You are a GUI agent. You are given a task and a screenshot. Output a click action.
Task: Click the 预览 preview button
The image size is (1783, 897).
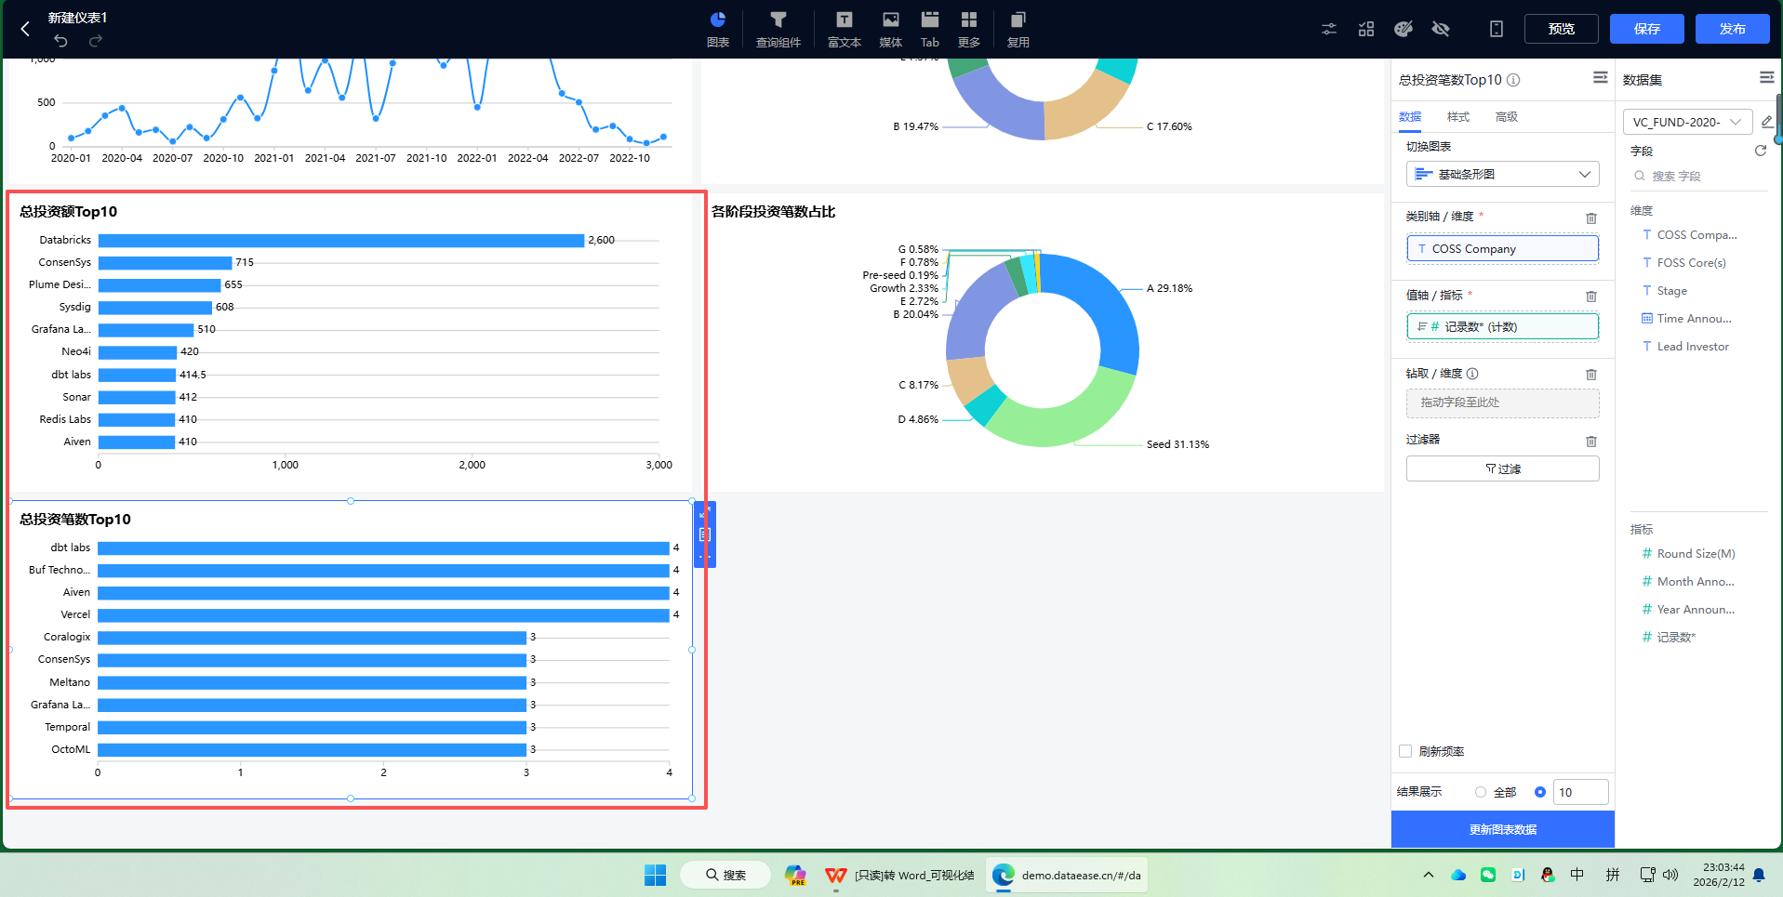pyautogui.click(x=1562, y=29)
